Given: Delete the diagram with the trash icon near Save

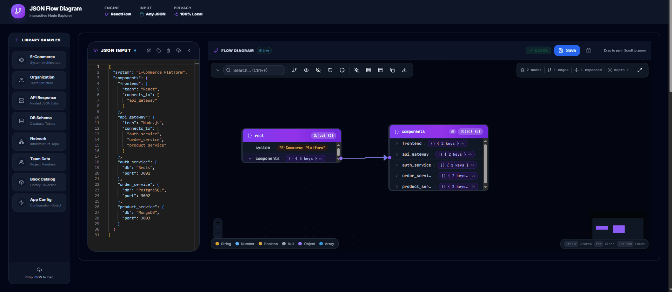Looking at the screenshot, I should [x=588, y=50].
